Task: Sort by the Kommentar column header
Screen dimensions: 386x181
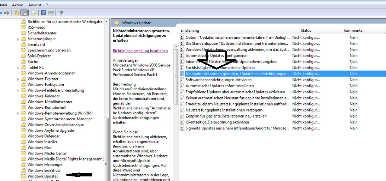Action: click(353, 30)
